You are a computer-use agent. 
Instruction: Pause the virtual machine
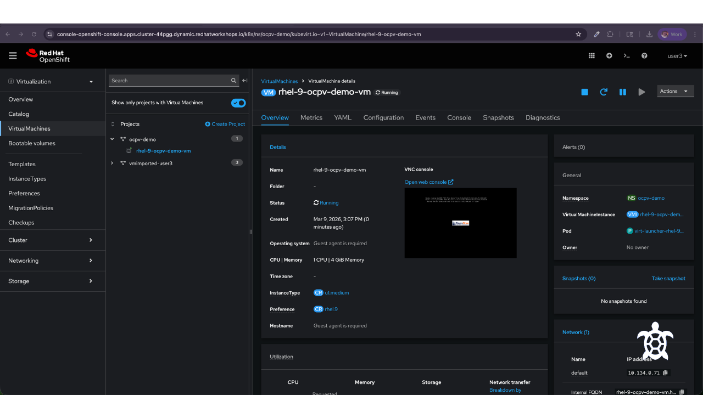[623, 92]
